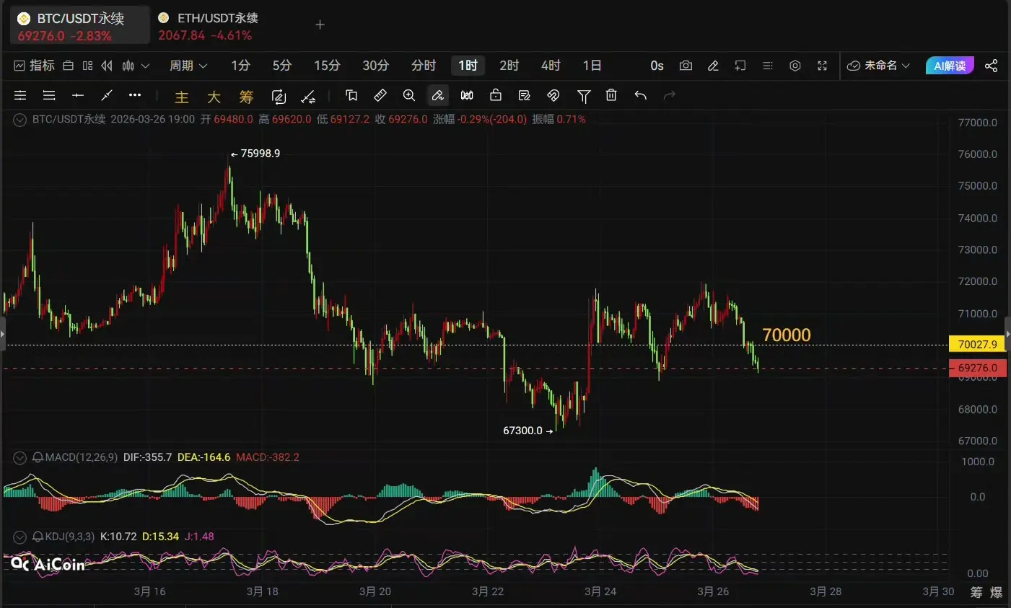
Task: Click the note edit drawing icon
Action: click(525, 95)
